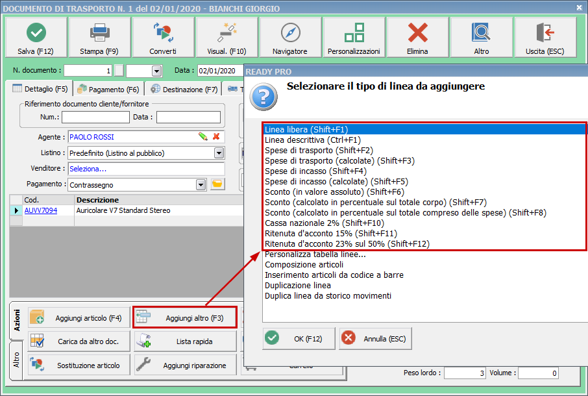
Task: Click the Descrizione column header
Action: [x=160, y=200]
